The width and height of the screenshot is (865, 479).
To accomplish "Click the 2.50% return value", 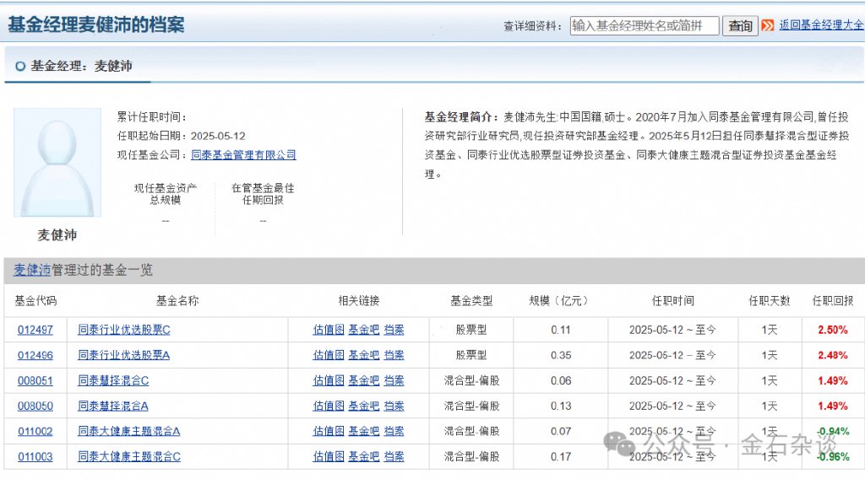I will click(x=832, y=330).
